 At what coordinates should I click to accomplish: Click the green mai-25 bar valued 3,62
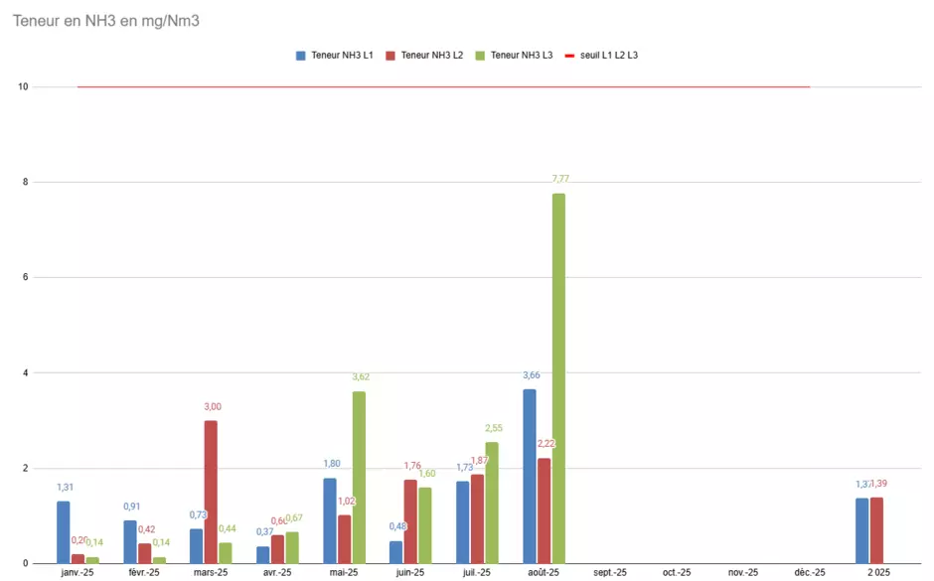coord(359,477)
